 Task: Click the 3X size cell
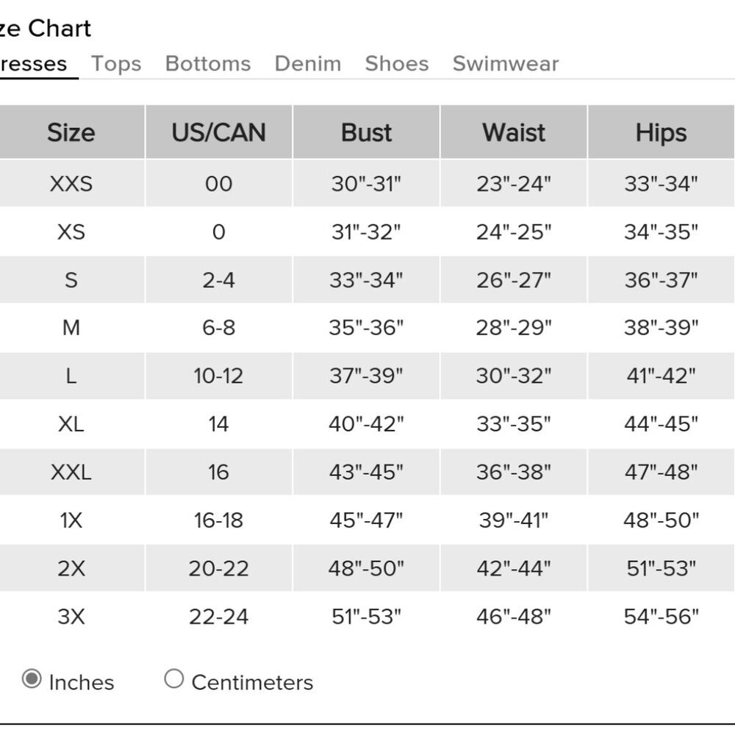(x=71, y=617)
